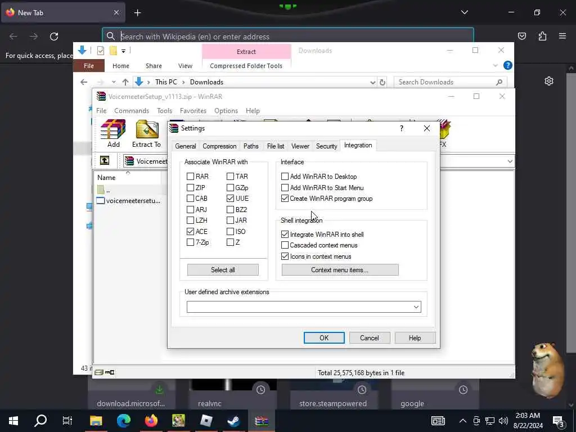
Task: Click the Select all button
Action: [x=223, y=270]
